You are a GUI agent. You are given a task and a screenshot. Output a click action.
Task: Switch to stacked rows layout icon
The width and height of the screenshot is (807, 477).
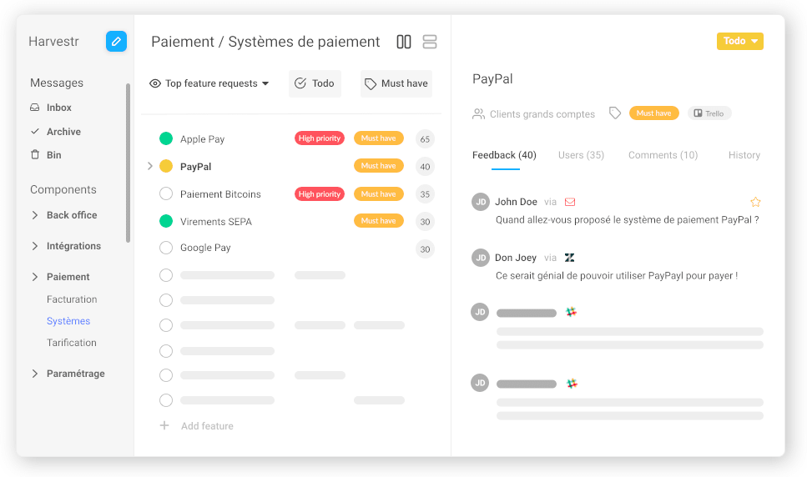pyautogui.click(x=430, y=42)
